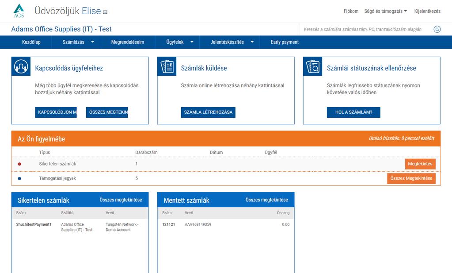Open the envelope icon beside Elise
The width and height of the screenshot is (452, 273).
click(x=105, y=12)
